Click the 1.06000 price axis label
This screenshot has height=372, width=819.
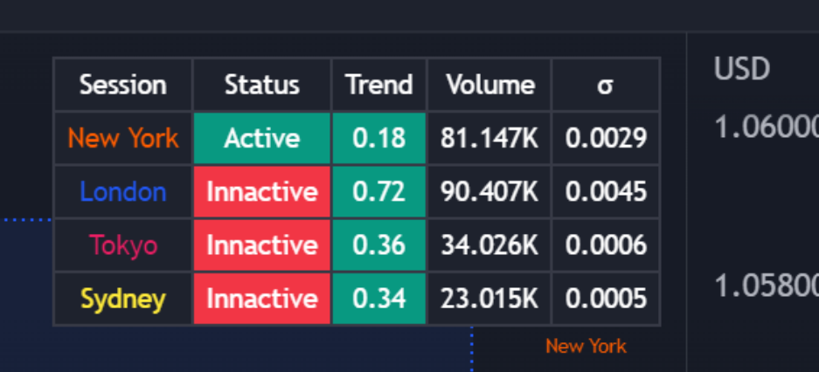coord(766,127)
